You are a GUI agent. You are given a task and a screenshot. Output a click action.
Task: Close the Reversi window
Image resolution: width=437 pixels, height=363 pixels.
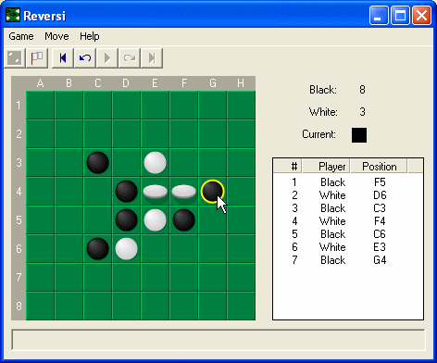click(421, 15)
